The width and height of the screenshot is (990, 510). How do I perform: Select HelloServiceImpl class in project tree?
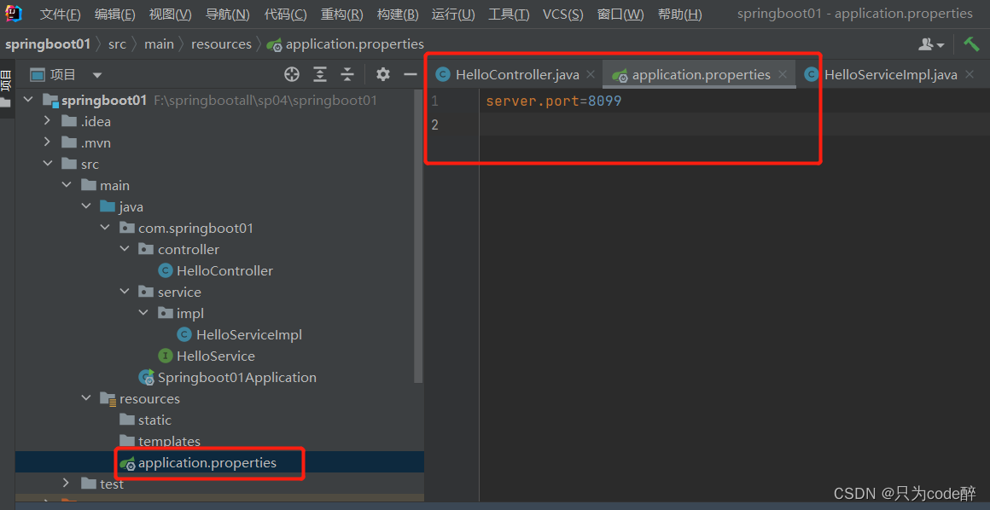(x=239, y=335)
